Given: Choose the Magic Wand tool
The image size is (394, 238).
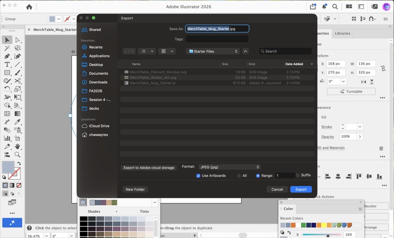Looking at the screenshot, I should (x=7, y=48).
